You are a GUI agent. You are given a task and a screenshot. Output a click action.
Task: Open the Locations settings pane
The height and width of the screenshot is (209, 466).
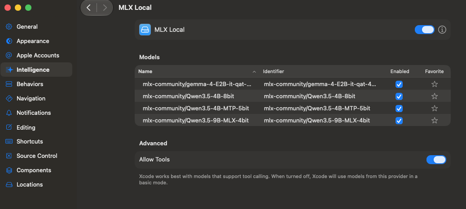[36, 185]
